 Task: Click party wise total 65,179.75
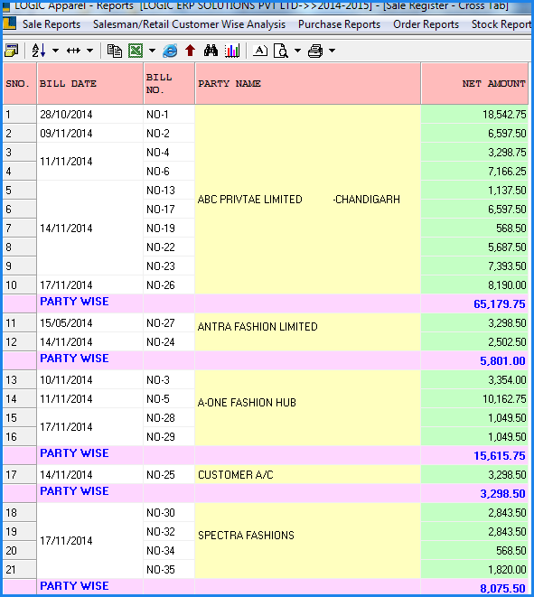[474, 303]
